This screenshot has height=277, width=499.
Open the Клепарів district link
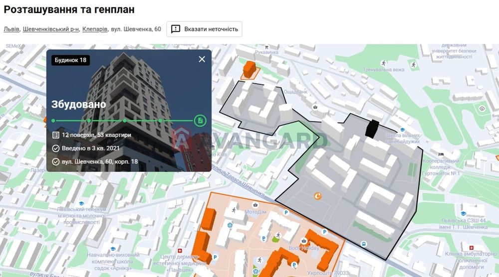[95, 29]
